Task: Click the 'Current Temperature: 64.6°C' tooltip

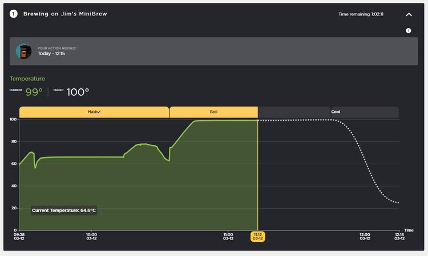Action: pyautogui.click(x=64, y=210)
